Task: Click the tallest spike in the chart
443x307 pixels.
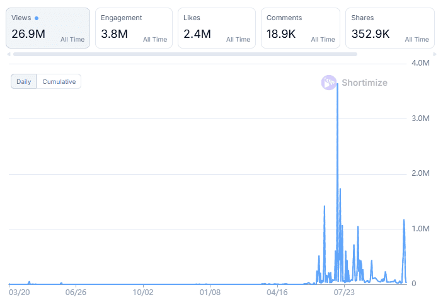Action: tap(338, 85)
